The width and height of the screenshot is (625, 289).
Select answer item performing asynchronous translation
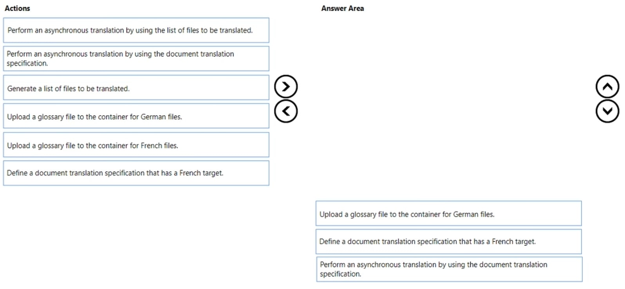449,269
